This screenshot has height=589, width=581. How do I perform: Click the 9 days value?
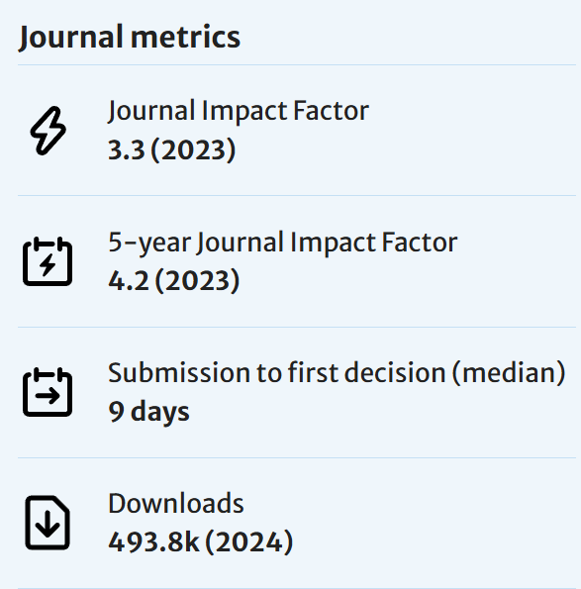coord(148,412)
